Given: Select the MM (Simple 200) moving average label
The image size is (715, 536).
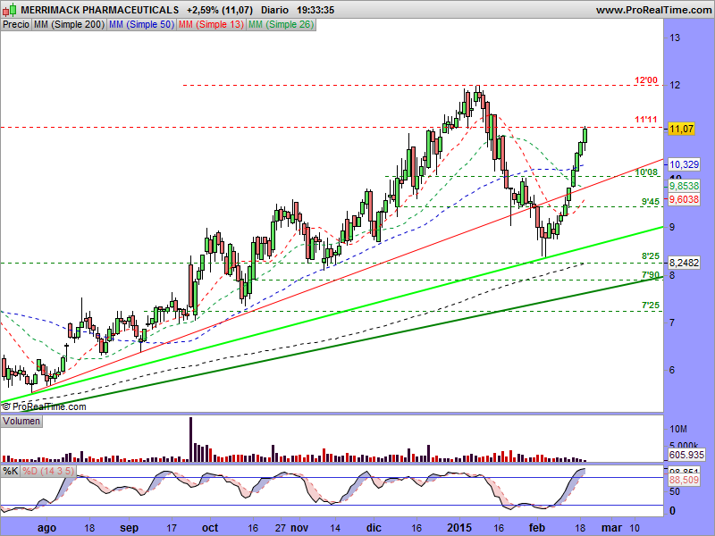Looking at the screenshot, I should coord(69,25).
